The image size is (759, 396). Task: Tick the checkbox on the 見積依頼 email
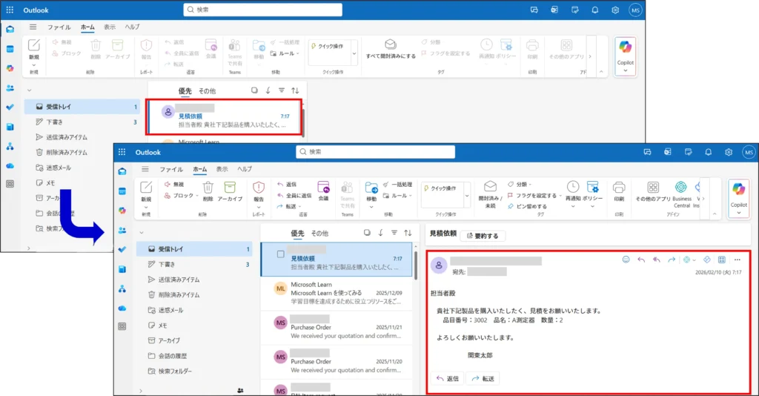pos(280,254)
